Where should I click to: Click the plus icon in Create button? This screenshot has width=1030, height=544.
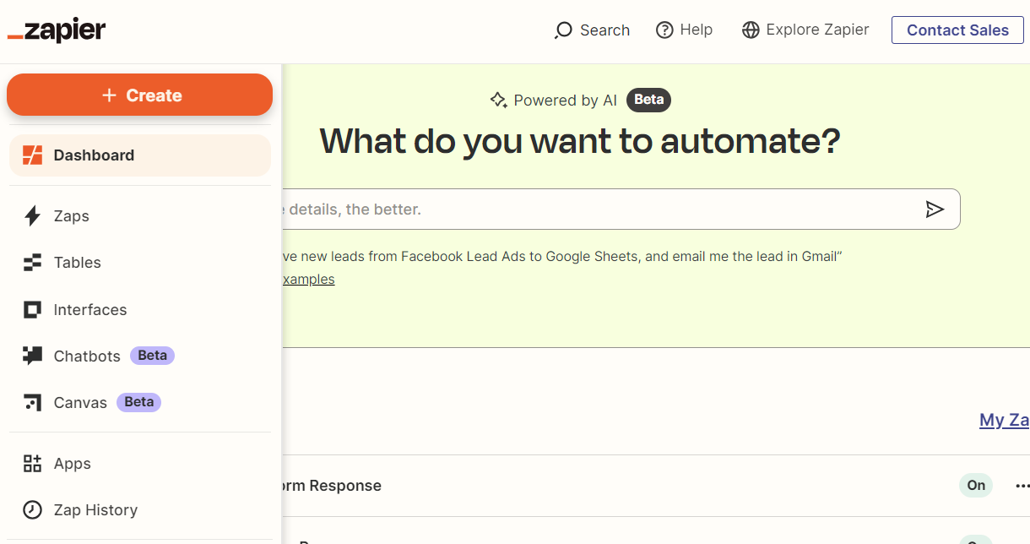coord(109,95)
